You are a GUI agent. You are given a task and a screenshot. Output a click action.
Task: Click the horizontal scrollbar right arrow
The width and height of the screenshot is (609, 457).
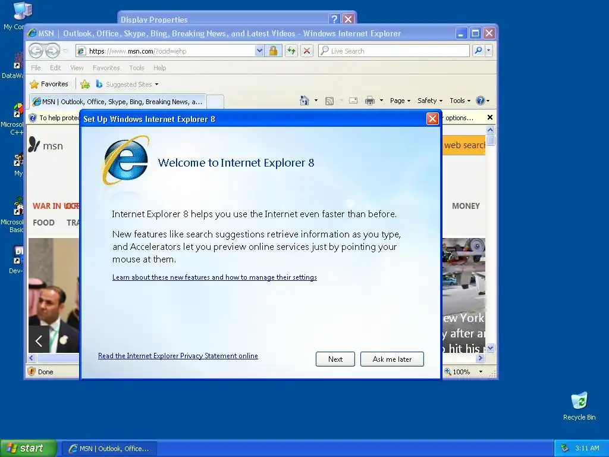point(481,358)
